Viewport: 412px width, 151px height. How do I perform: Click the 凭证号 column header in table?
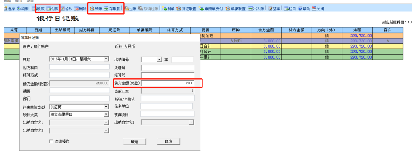114,30
